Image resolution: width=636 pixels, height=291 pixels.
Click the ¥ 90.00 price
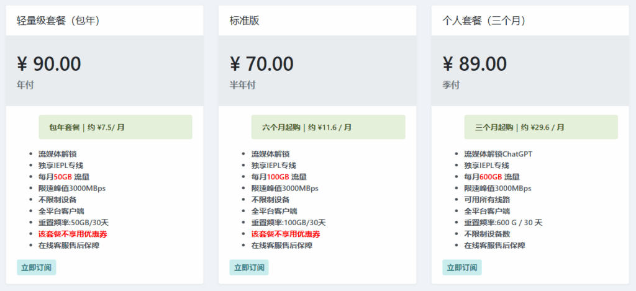pos(49,64)
